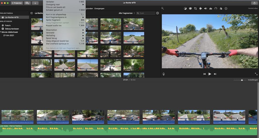Screen dimensions: 259x138
Task: Toggle the media browser sidebar visibility
Action: coord(32,13)
